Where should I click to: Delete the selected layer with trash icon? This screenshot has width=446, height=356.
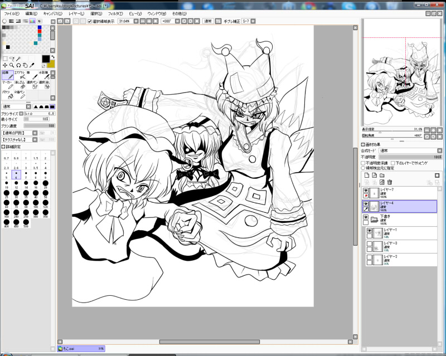tap(390, 182)
